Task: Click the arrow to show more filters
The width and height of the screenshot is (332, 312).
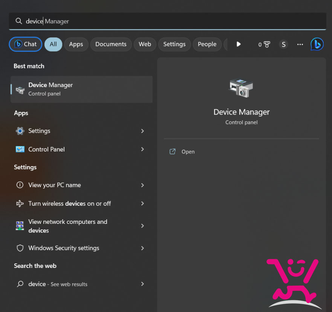Action: [x=239, y=44]
